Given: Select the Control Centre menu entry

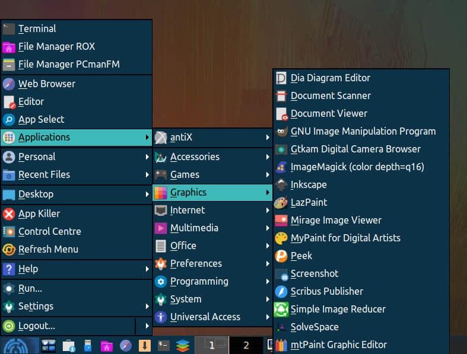Looking at the screenshot, I should [49, 231].
